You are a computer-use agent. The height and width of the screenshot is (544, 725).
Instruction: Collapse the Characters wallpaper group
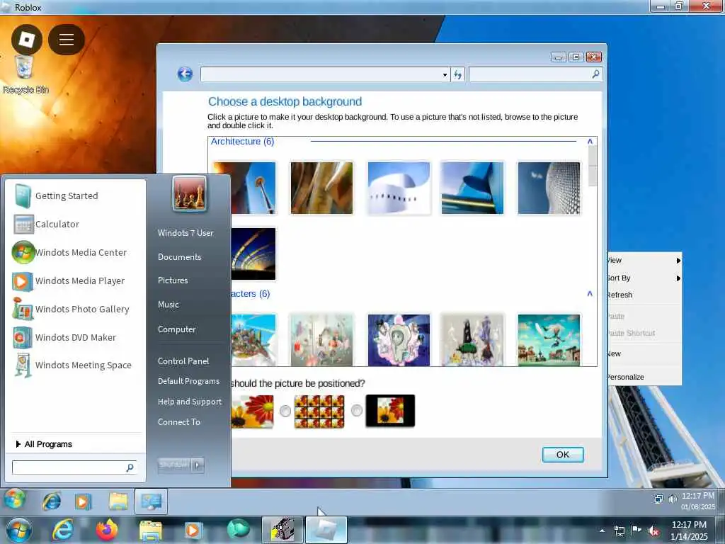590,293
